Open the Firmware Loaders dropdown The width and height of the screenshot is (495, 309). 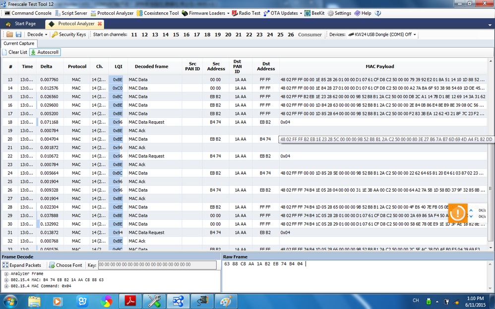click(x=205, y=13)
